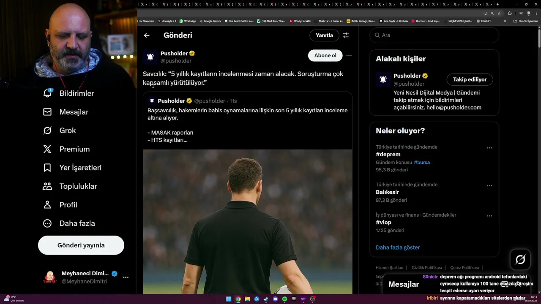Open Windy: Sıcaklık bookmark
The width and height of the screenshot is (541, 304).
tap(300, 21)
